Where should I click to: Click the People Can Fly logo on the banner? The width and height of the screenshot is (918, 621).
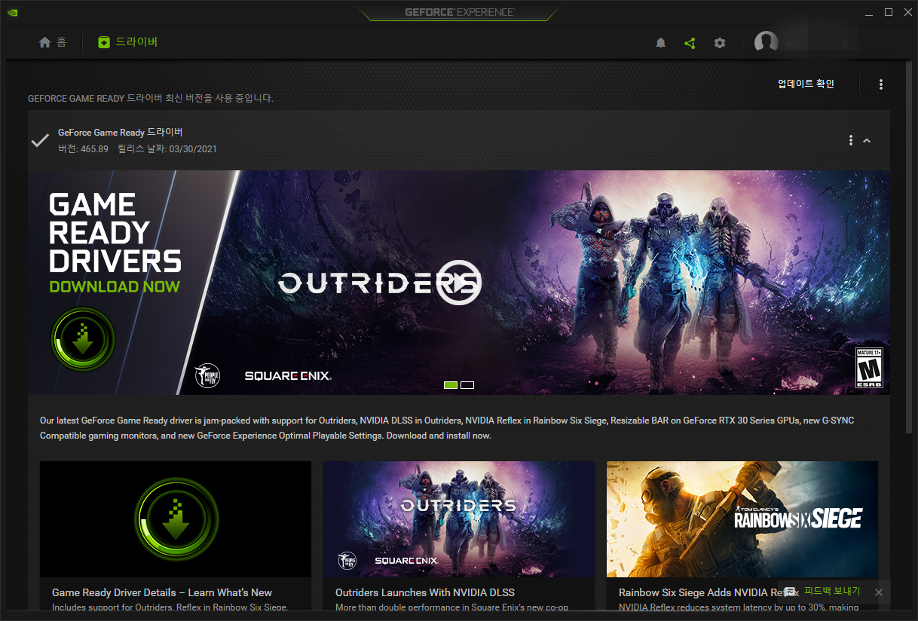click(x=207, y=375)
